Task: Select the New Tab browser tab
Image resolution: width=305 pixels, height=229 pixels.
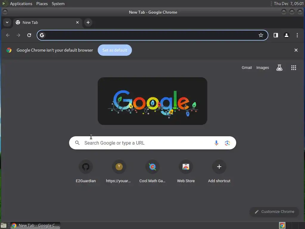Action: tap(47, 23)
